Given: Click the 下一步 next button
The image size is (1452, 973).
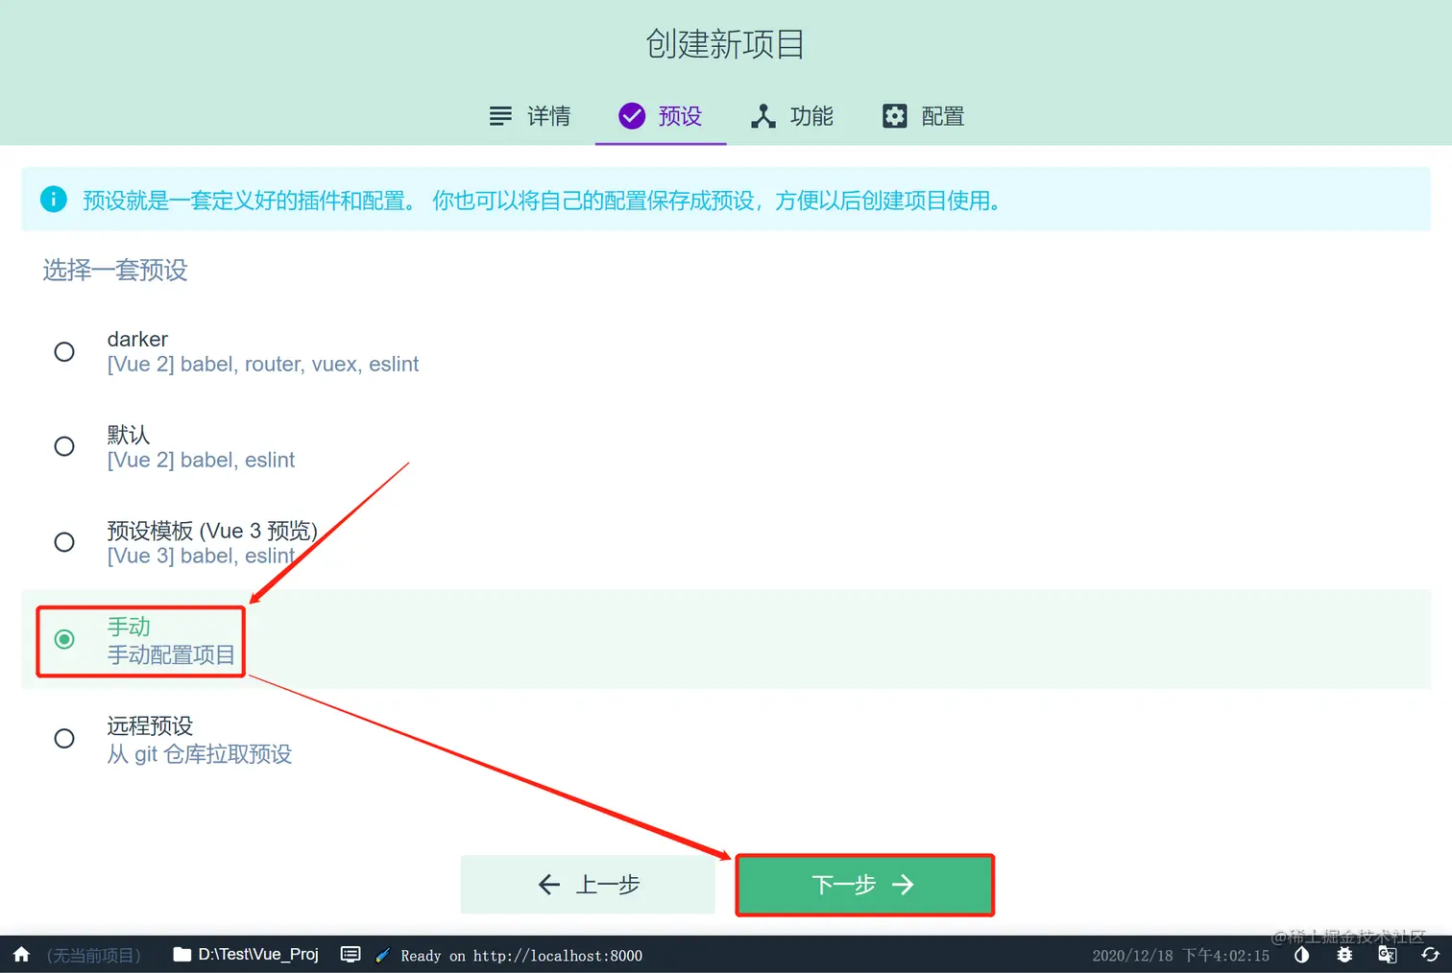Looking at the screenshot, I should coord(864,885).
